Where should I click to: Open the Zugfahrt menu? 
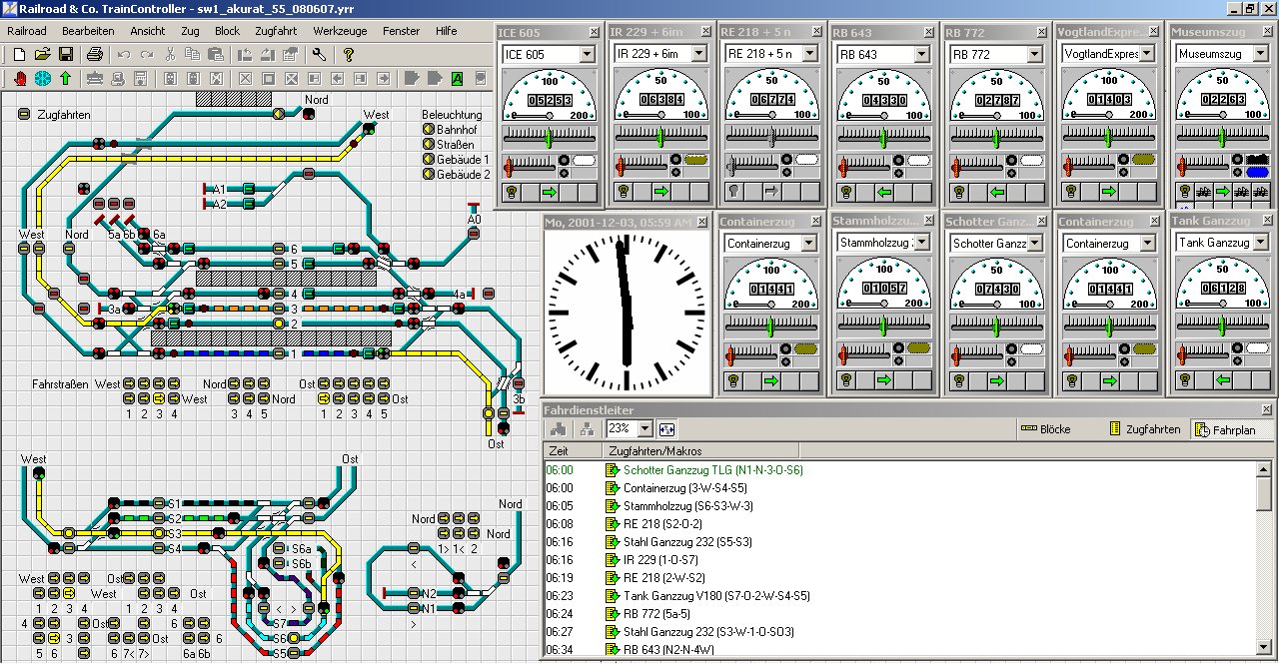point(276,31)
